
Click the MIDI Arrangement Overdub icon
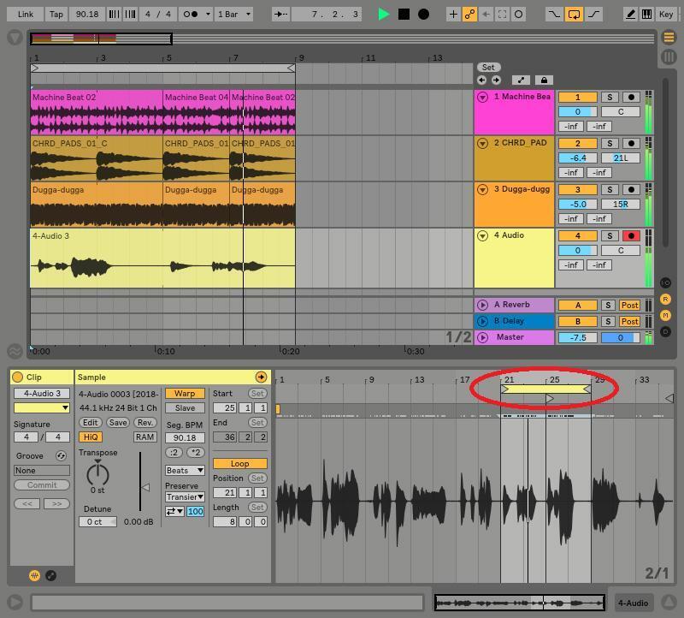tap(451, 14)
